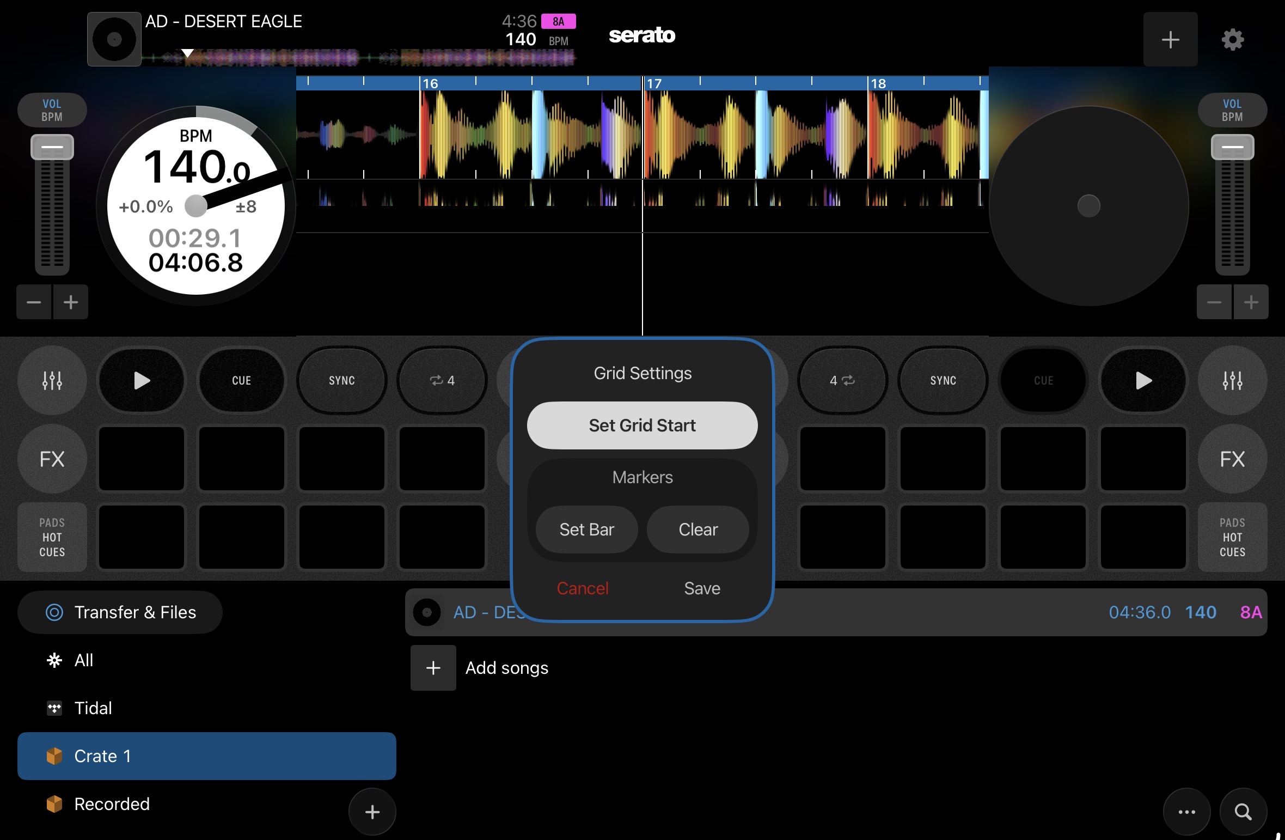This screenshot has width=1285, height=840.
Task: Click the left deck vinyl artwork thumbnail
Action: [x=114, y=39]
